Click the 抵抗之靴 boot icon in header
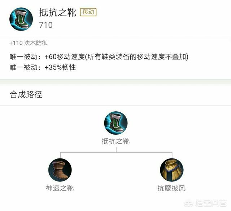 [x=21, y=19]
